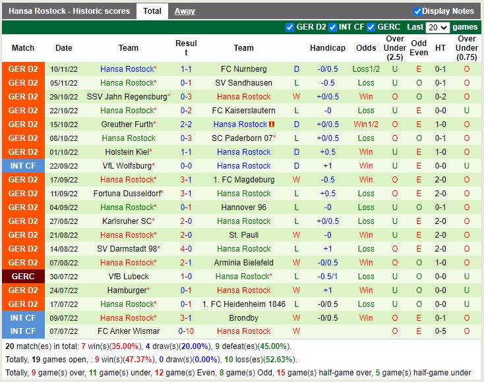Click the Match column header
The image size is (484, 382).
click(x=23, y=48)
